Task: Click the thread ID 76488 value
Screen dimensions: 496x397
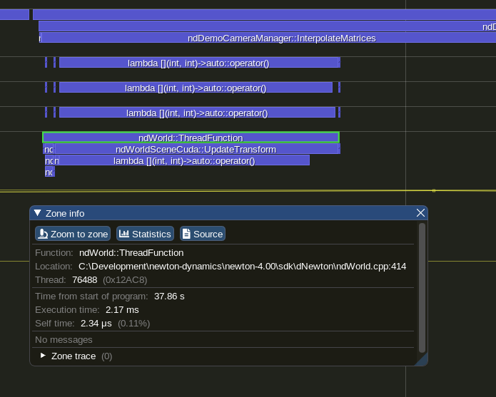Action: click(x=84, y=280)
